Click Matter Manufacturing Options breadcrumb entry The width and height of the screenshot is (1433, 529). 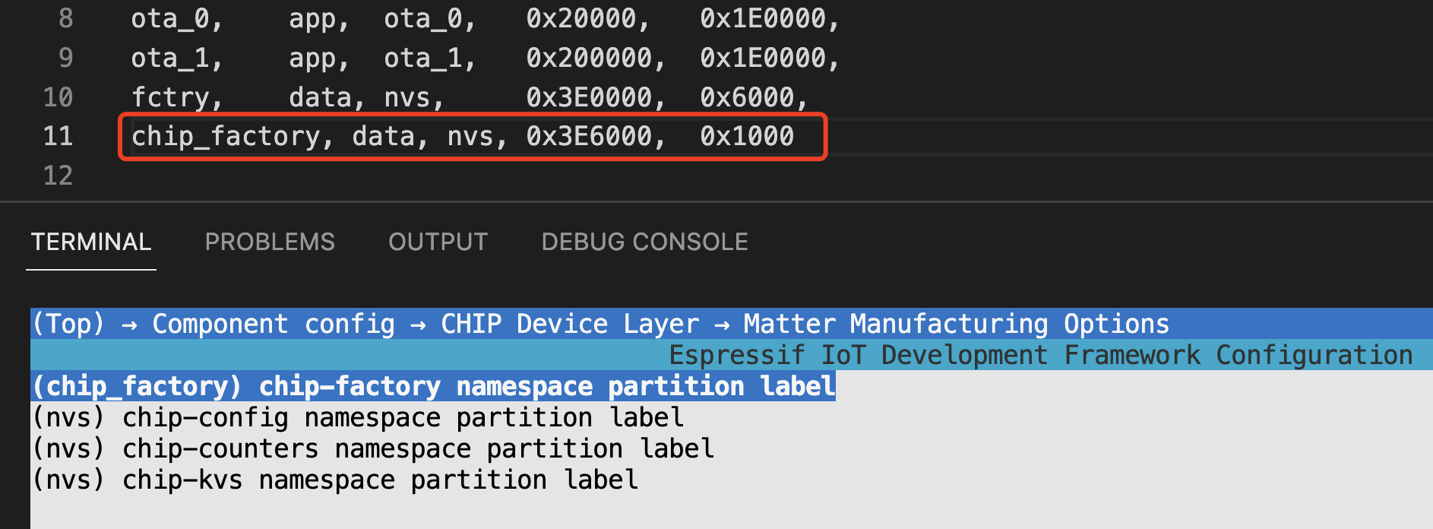[954, 323]
